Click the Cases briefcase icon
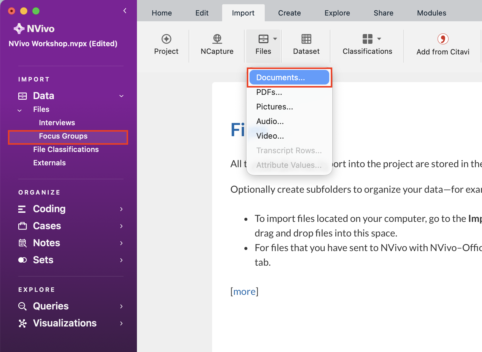 pos(23,226)
